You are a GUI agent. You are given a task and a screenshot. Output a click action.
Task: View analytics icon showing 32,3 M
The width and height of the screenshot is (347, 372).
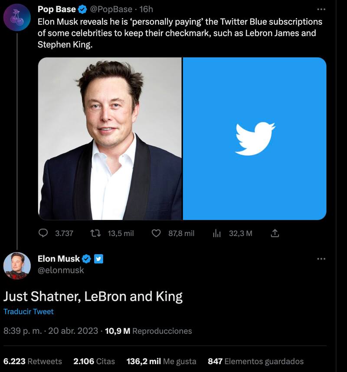coord(217,233)
